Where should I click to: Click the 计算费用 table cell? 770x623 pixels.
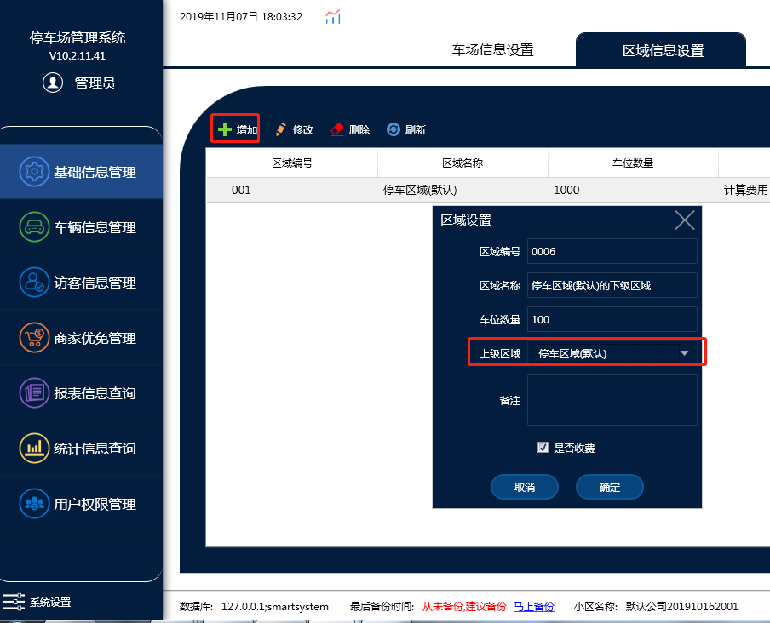click(746, 190)
